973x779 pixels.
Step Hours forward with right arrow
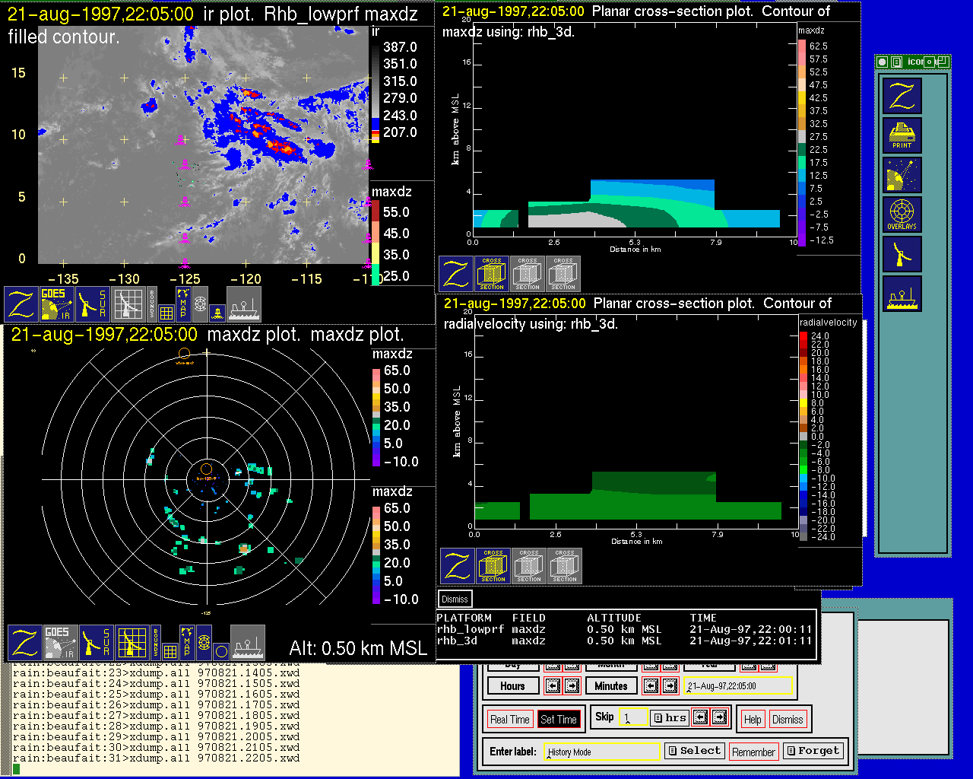[x=572, y=686]
